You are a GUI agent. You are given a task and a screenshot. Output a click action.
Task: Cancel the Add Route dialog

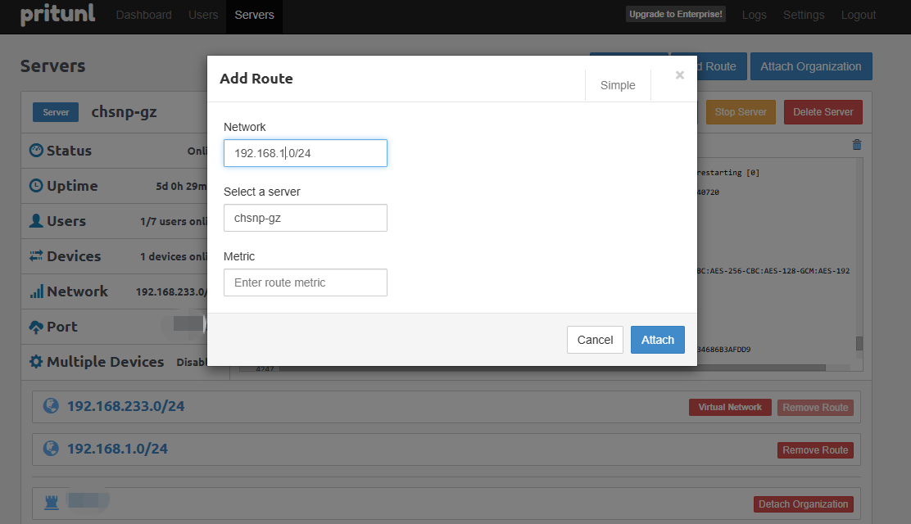point(595,340)
